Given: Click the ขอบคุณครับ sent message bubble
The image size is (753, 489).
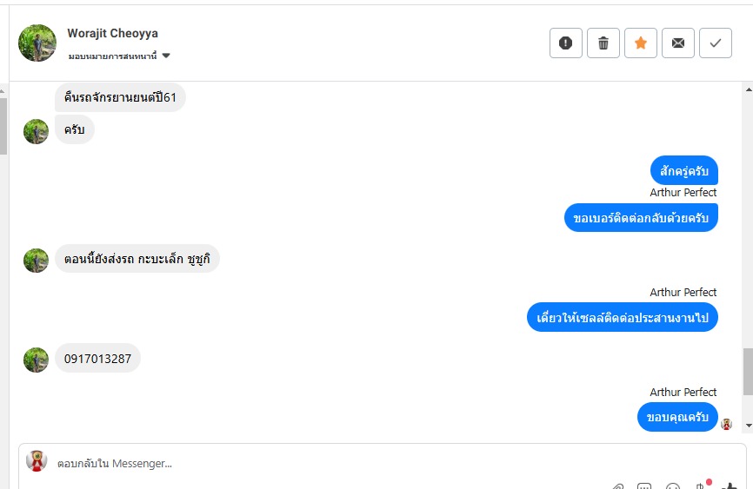Looking at the screenshot, I should (x=677, y=417).
